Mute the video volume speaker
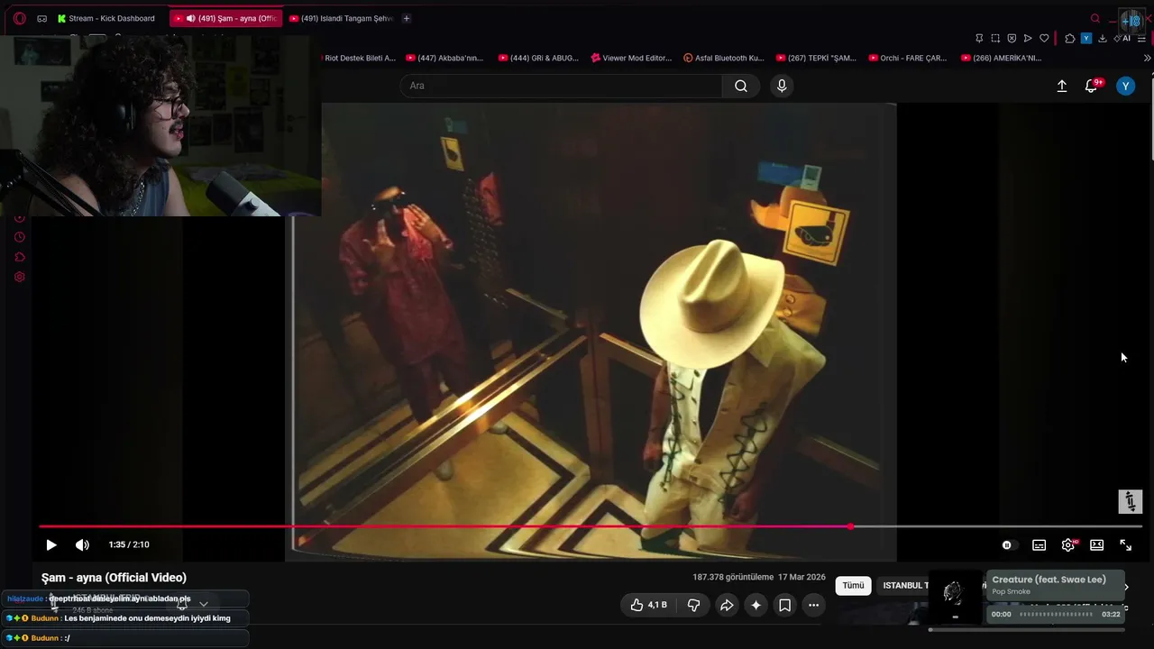 tap(82, 544)
